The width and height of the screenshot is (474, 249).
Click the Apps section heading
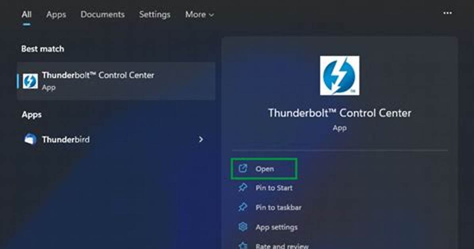[x=31, y=115]
